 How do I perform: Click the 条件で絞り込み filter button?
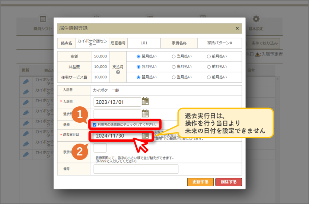click(262, 43)
